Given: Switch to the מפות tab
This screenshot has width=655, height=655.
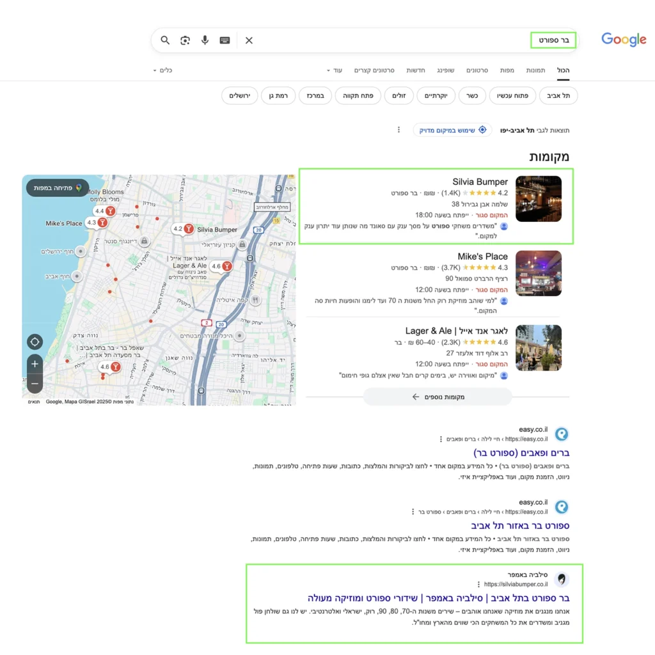Looking at the screenshot, I should pos(507,70).
